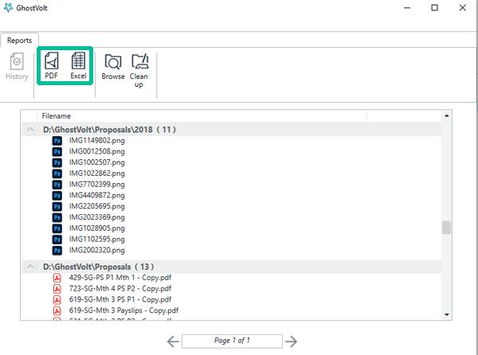The width and height of the screenshot is (478, 355).
Task: Select file IMG1102595.png
Action: pyautogui.click(x=97, y=240)
